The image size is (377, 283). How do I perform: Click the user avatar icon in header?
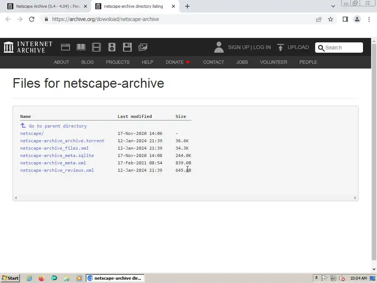219,47
